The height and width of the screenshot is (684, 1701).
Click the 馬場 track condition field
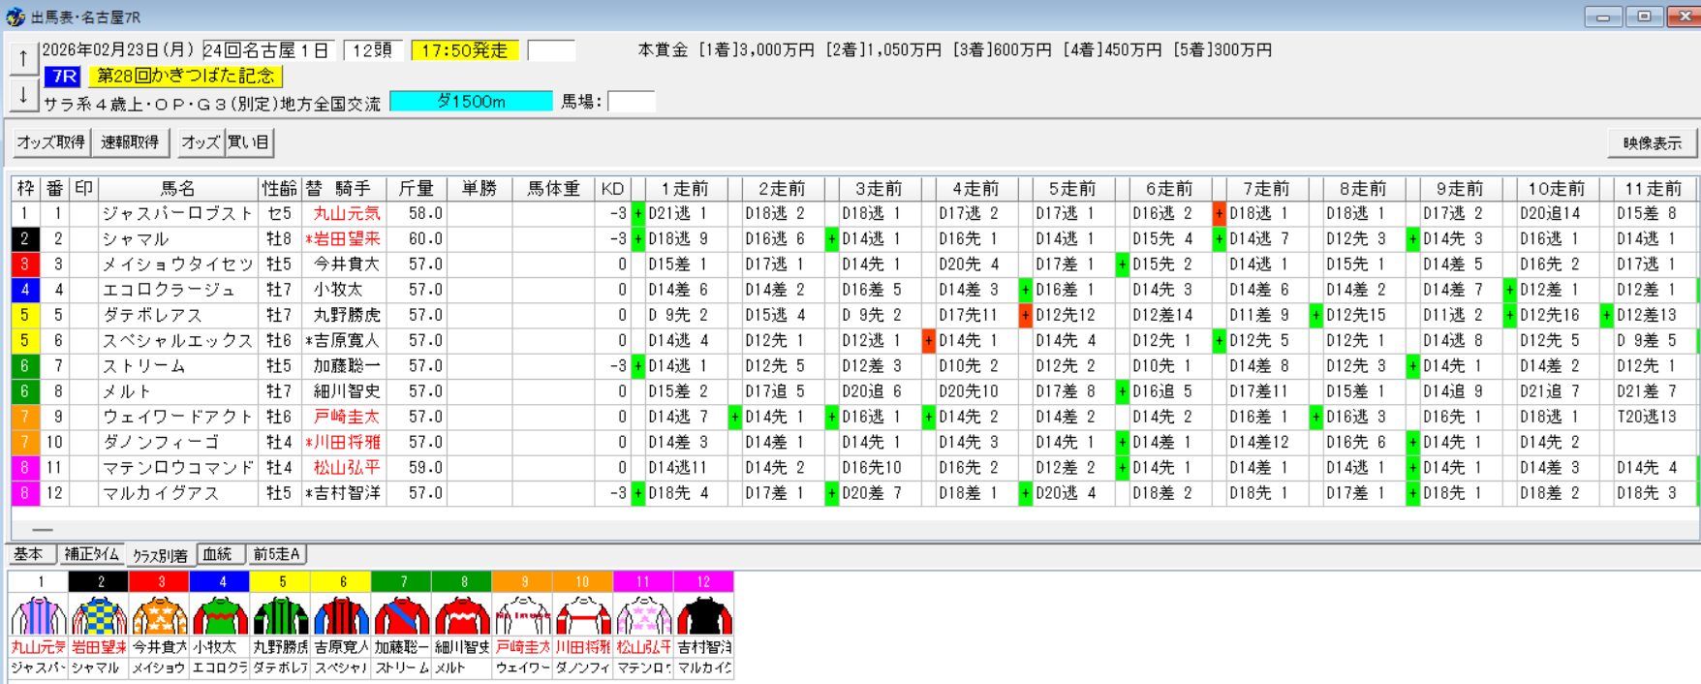(631, 102)
